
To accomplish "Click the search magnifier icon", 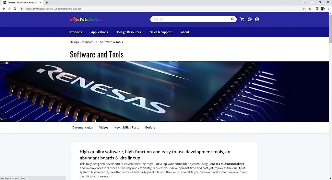I will coord(232,19).
